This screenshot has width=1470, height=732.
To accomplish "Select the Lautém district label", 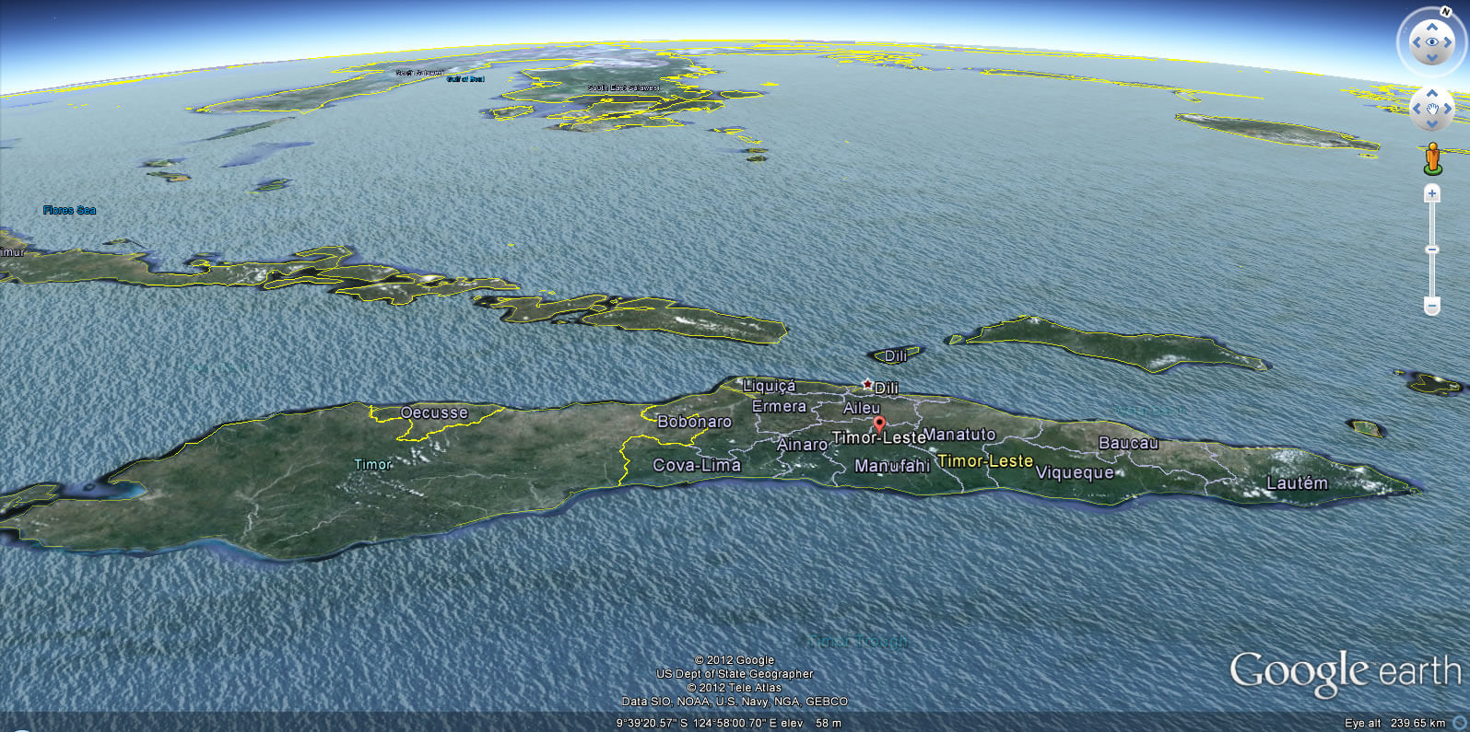I will click(x=1297, y=482).
